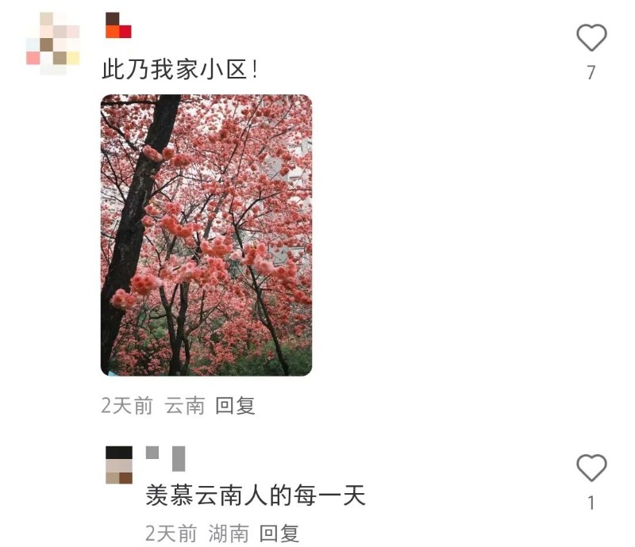Viewport: 635px width, 547px height.
Task: Like the reply "羡慕云南人的每一天" with its heart
Action: click(591, 468)
